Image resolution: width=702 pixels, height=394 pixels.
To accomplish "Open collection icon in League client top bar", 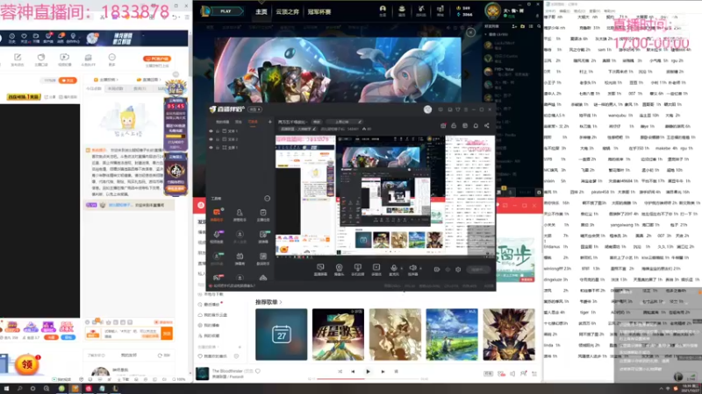I will click(402, 11).
